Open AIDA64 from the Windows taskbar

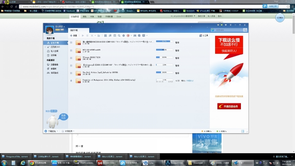point(107,163)
